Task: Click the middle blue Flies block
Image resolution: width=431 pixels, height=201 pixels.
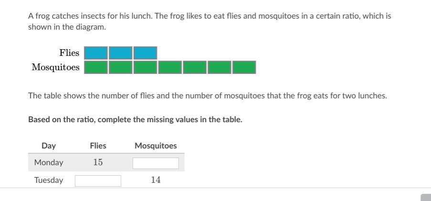Action: [x=121, y=53]
